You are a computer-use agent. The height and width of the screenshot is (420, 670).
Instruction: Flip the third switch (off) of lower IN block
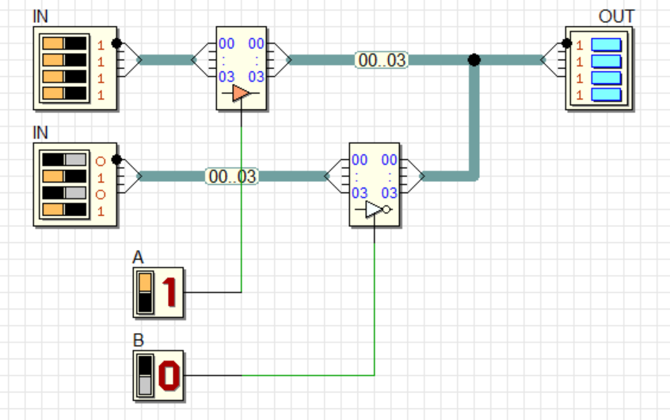pos(64,193)
